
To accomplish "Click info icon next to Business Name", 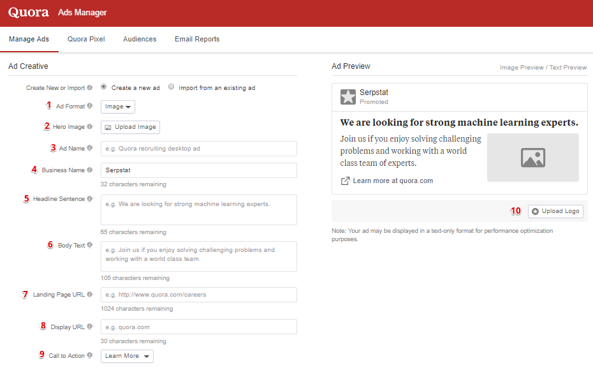I will tap(90, 170).
